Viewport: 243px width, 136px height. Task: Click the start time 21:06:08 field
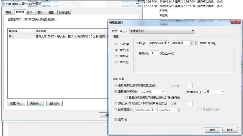(181, 43)
